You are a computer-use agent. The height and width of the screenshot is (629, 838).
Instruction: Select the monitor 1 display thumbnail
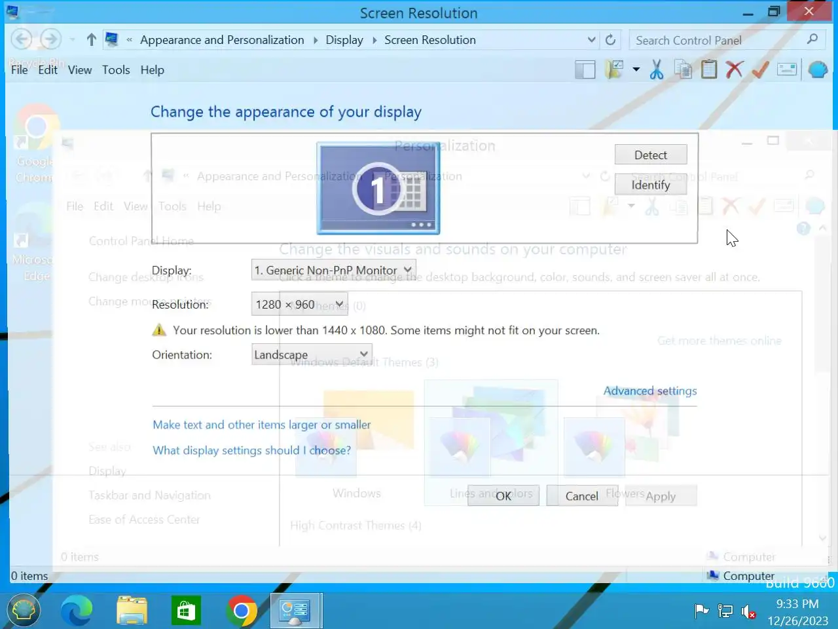click(378, 188)
